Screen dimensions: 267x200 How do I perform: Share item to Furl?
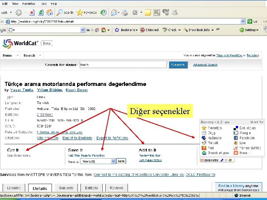point(208,148)
